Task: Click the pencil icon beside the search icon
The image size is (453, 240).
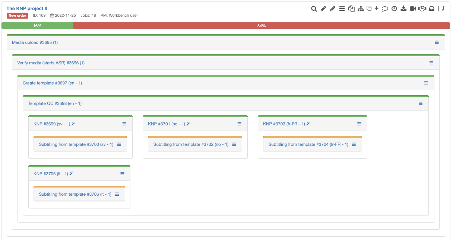Action: pos(323,9)
